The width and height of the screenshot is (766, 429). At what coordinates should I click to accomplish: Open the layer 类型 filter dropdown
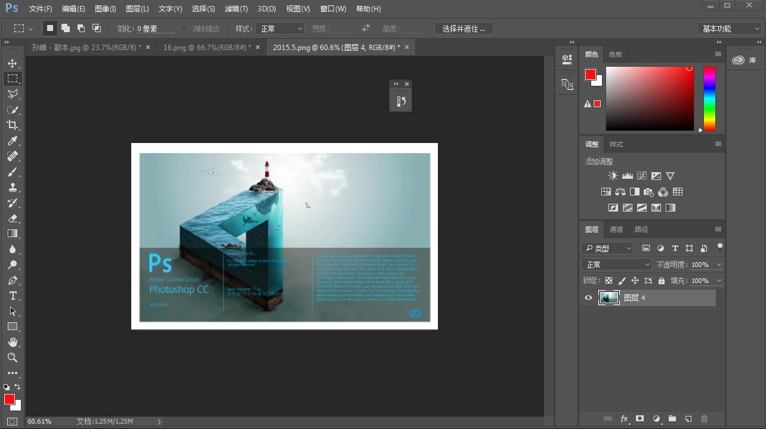(x=607, y=248)
